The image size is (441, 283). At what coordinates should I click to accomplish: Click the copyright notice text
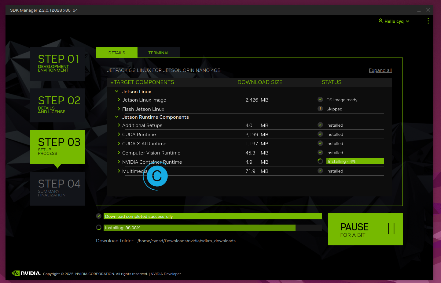[95, 274]
